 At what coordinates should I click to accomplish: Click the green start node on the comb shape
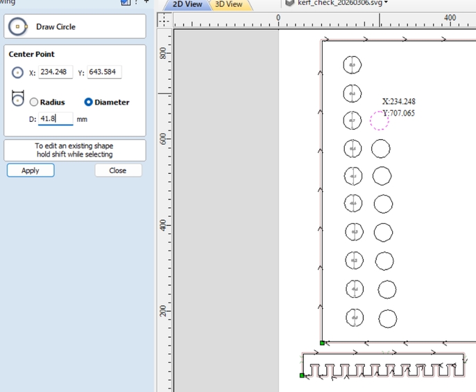tap(302, 375)
